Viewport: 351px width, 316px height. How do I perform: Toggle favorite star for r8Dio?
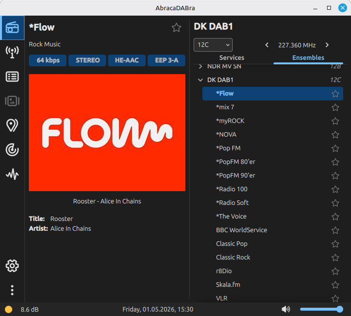(335, 271)
